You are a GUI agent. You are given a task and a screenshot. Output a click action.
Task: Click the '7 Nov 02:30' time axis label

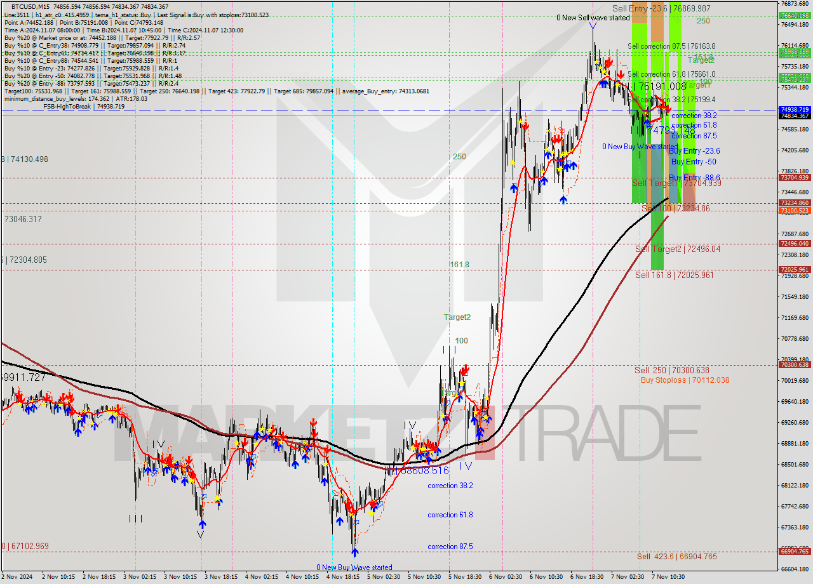628,577
